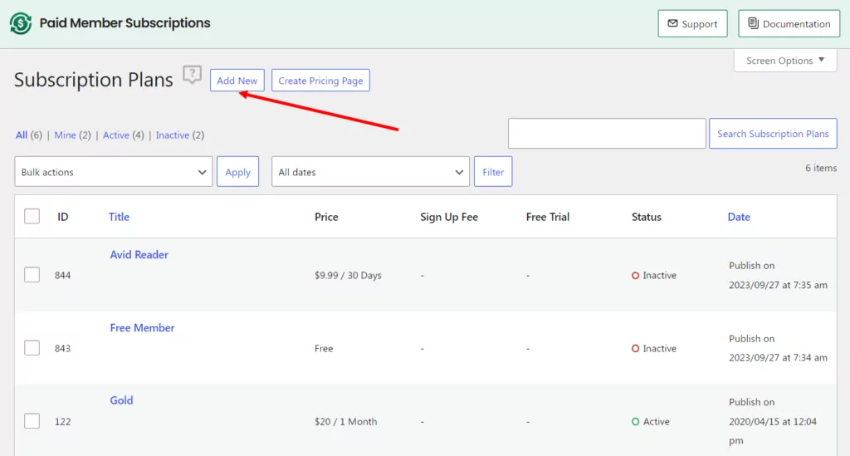
Task: Click Search Subscription Plans button
Action: tap(773, 134)
